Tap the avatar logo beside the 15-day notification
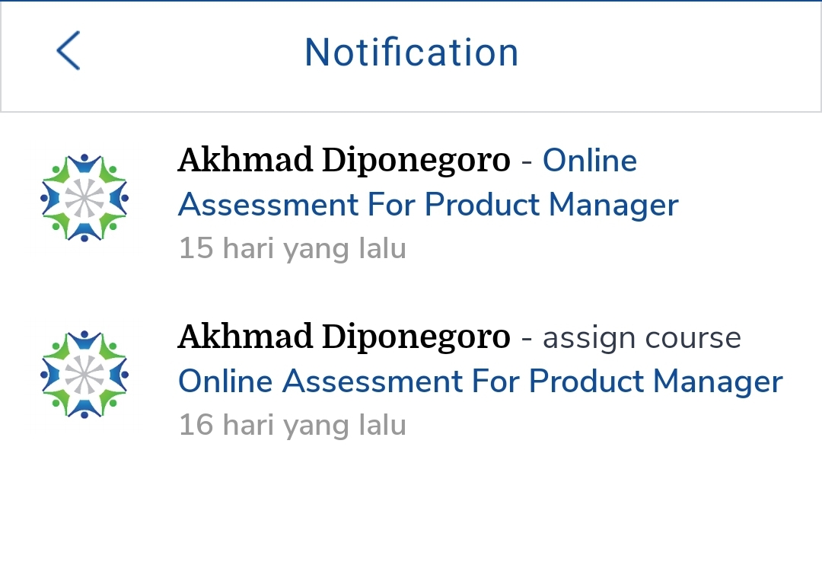The height and width of the screenshot is (565, 822). pos(84,198)
